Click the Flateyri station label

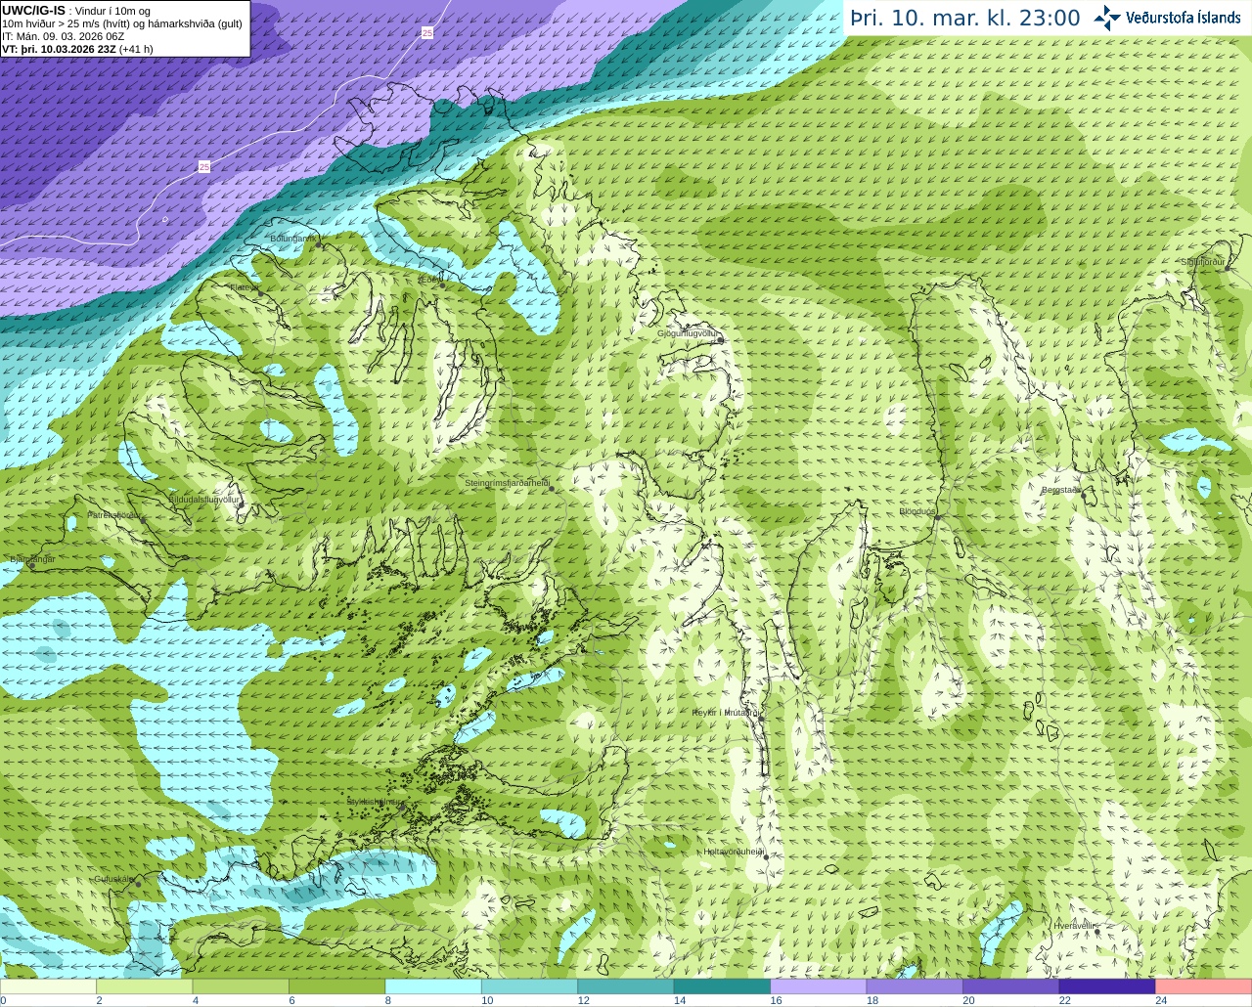tap(244, 287)
